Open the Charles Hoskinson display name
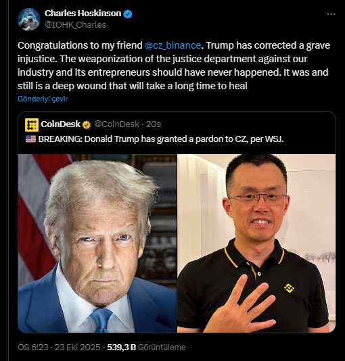The image size is (345, 361). pos(83,14)
